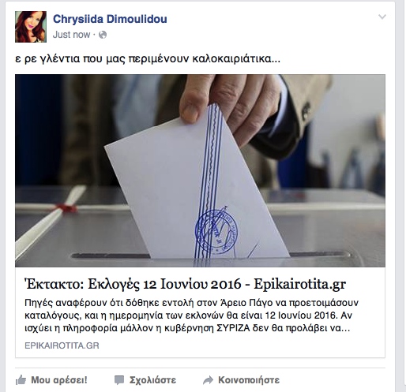Click the thumbs-up like icon
Image resolution: width=406 pixels, height=392 pixels.
tap(21, 380)
